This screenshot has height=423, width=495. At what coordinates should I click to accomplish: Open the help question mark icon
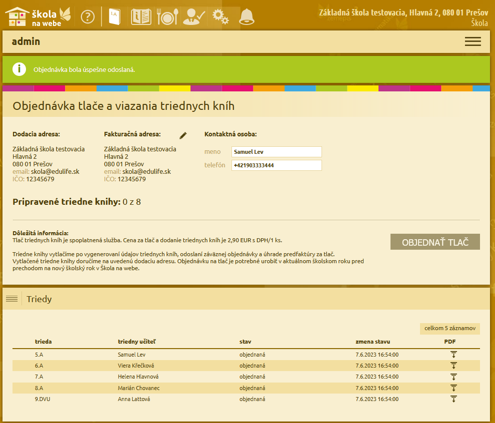88,16
